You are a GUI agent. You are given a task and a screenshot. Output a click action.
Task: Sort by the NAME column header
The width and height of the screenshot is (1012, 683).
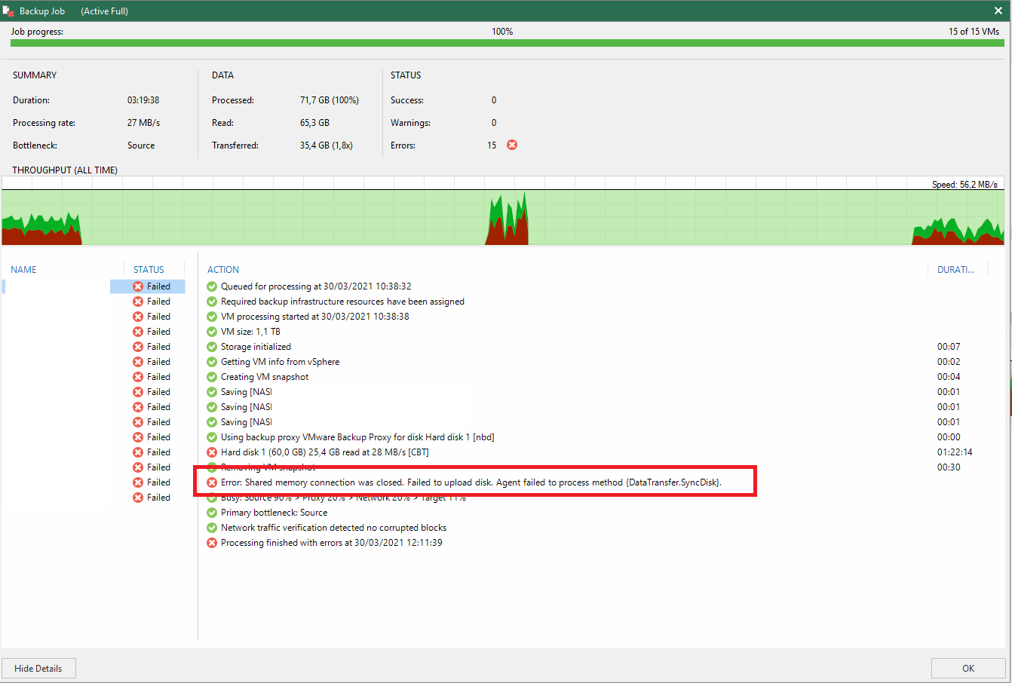[x=24, y=269]
